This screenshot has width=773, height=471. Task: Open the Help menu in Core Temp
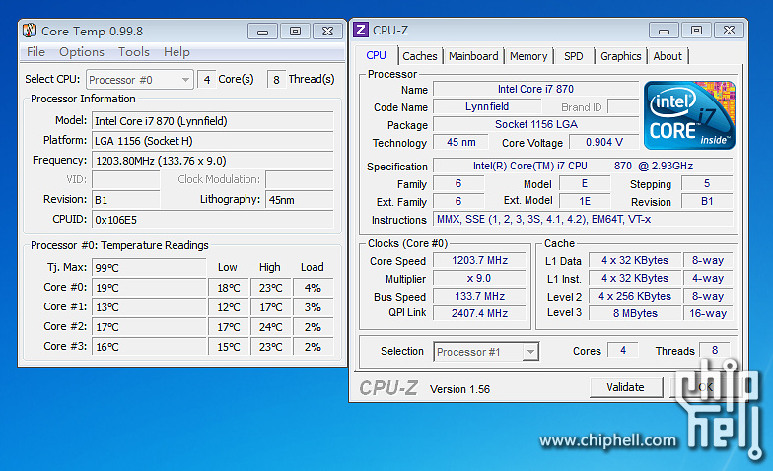176,51
